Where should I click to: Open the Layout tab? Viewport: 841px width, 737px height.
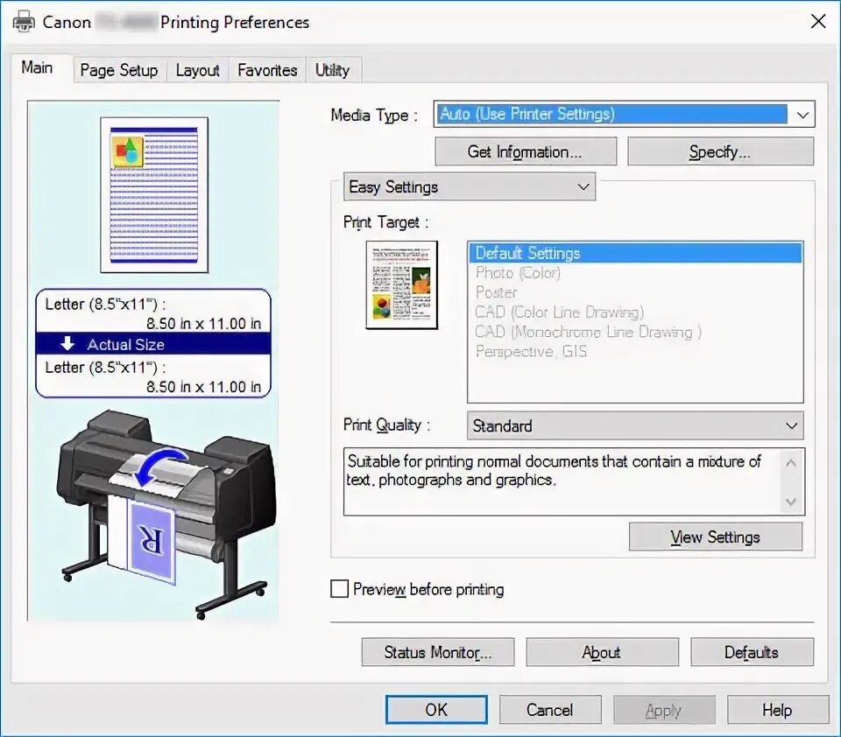(x=197, y=70)
